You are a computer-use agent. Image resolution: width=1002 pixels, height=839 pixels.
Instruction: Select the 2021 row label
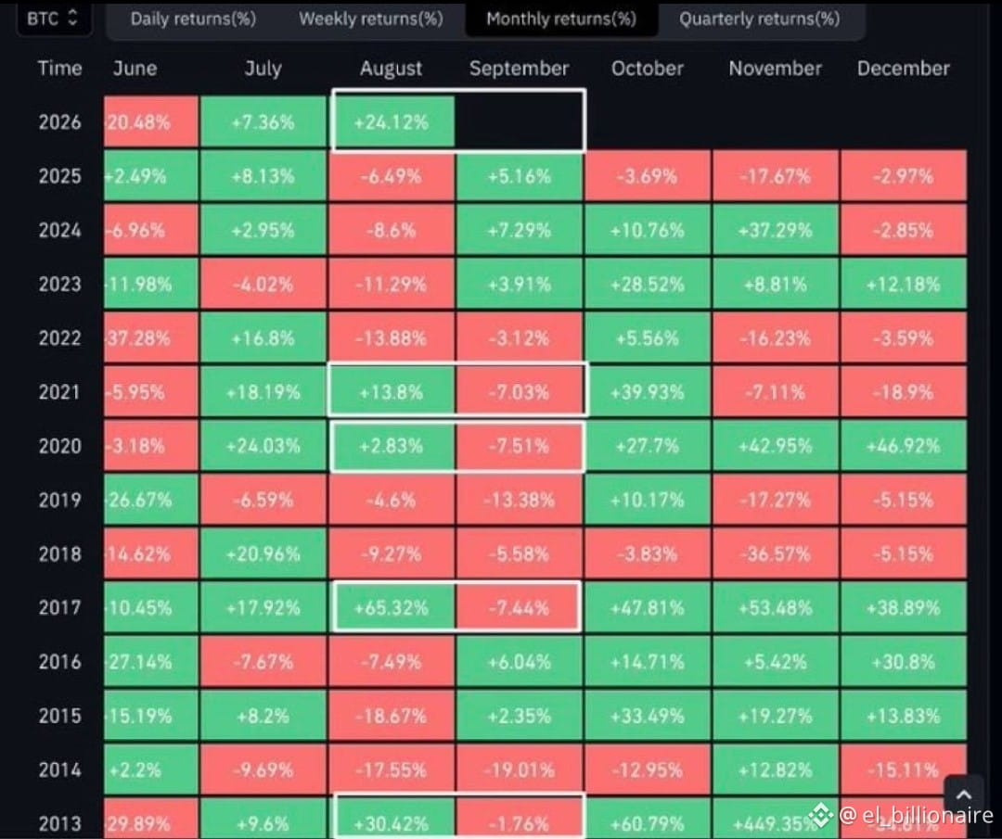click(x=60, y=392)
